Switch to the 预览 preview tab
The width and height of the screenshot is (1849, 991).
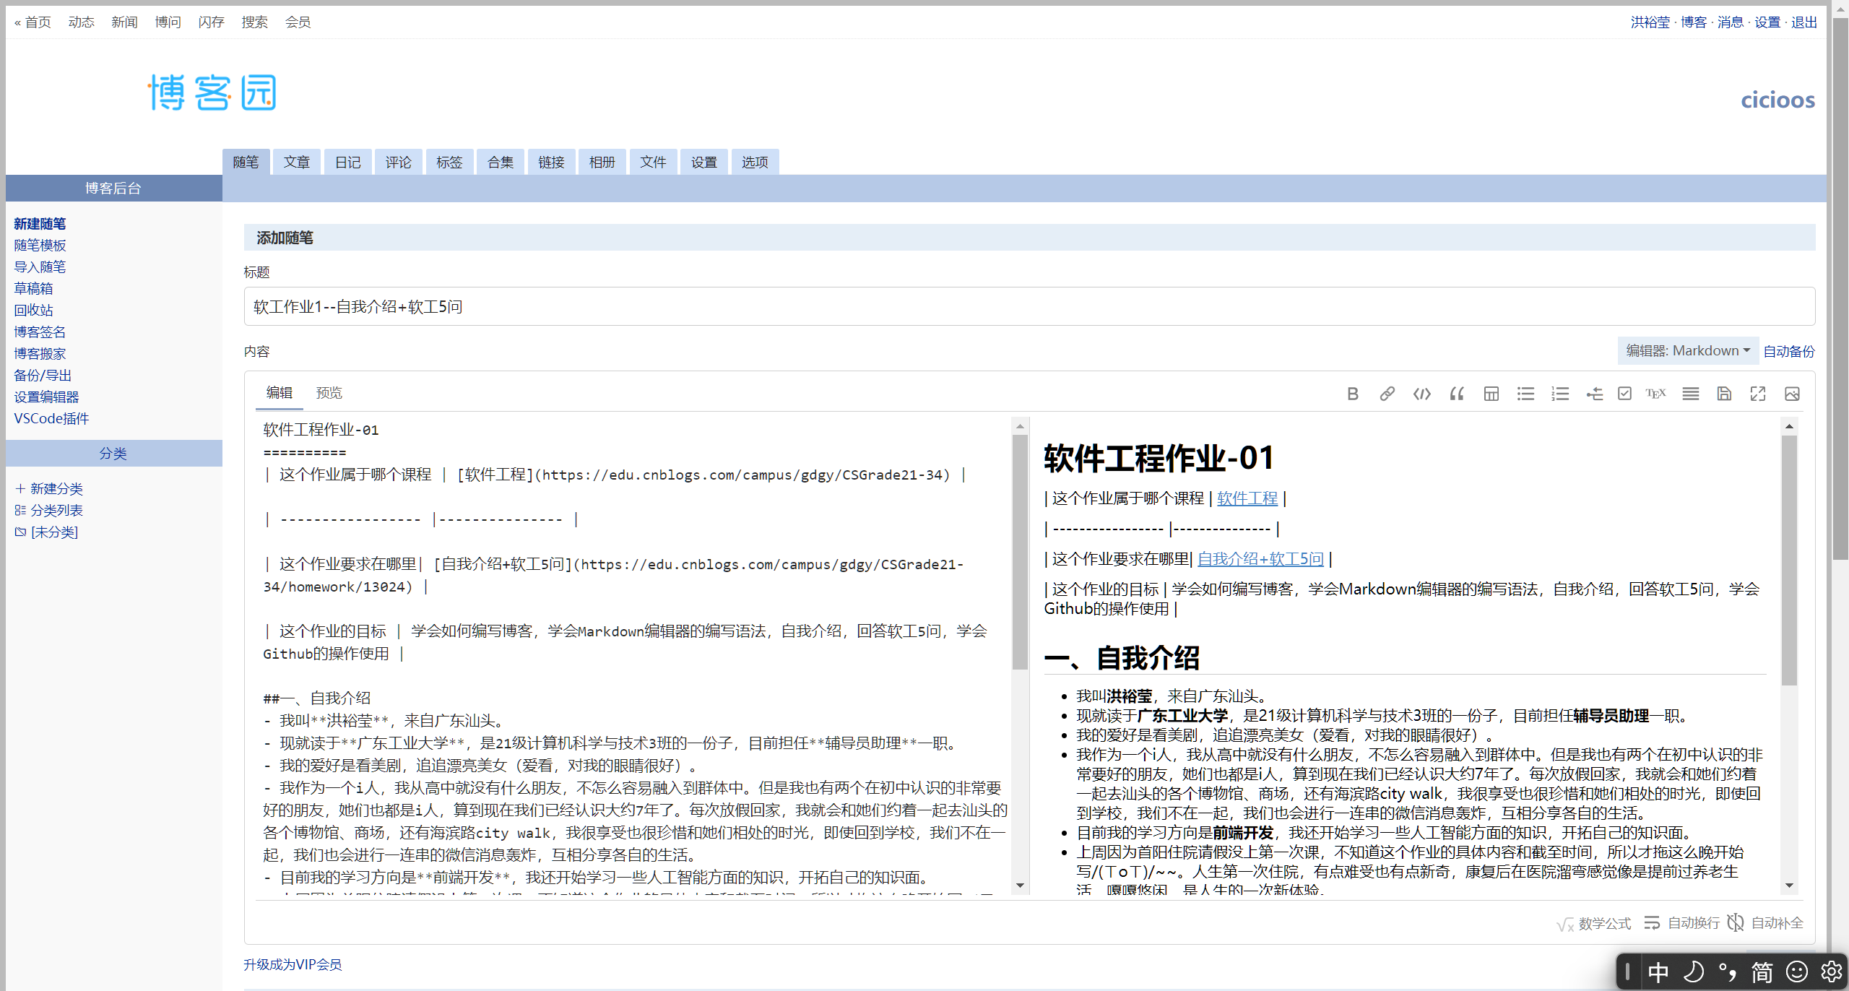[329, 393]
